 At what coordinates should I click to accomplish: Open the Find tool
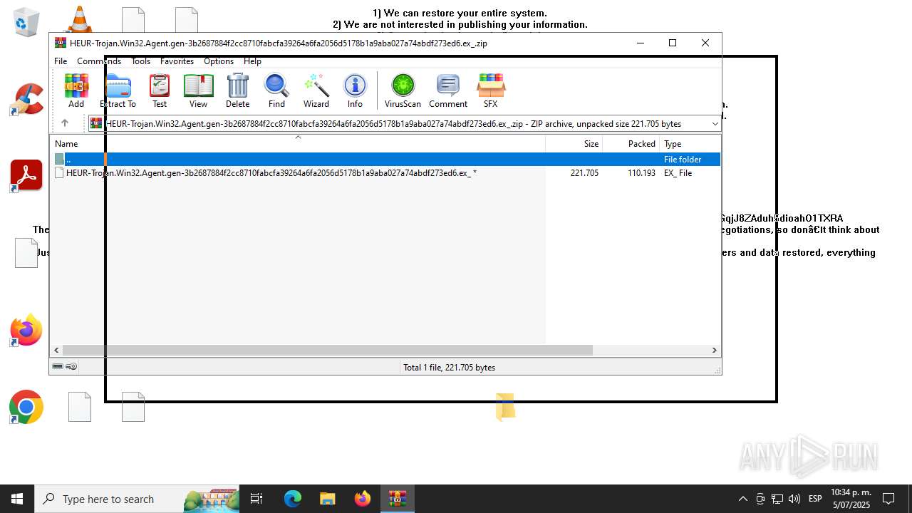(276, 90)
